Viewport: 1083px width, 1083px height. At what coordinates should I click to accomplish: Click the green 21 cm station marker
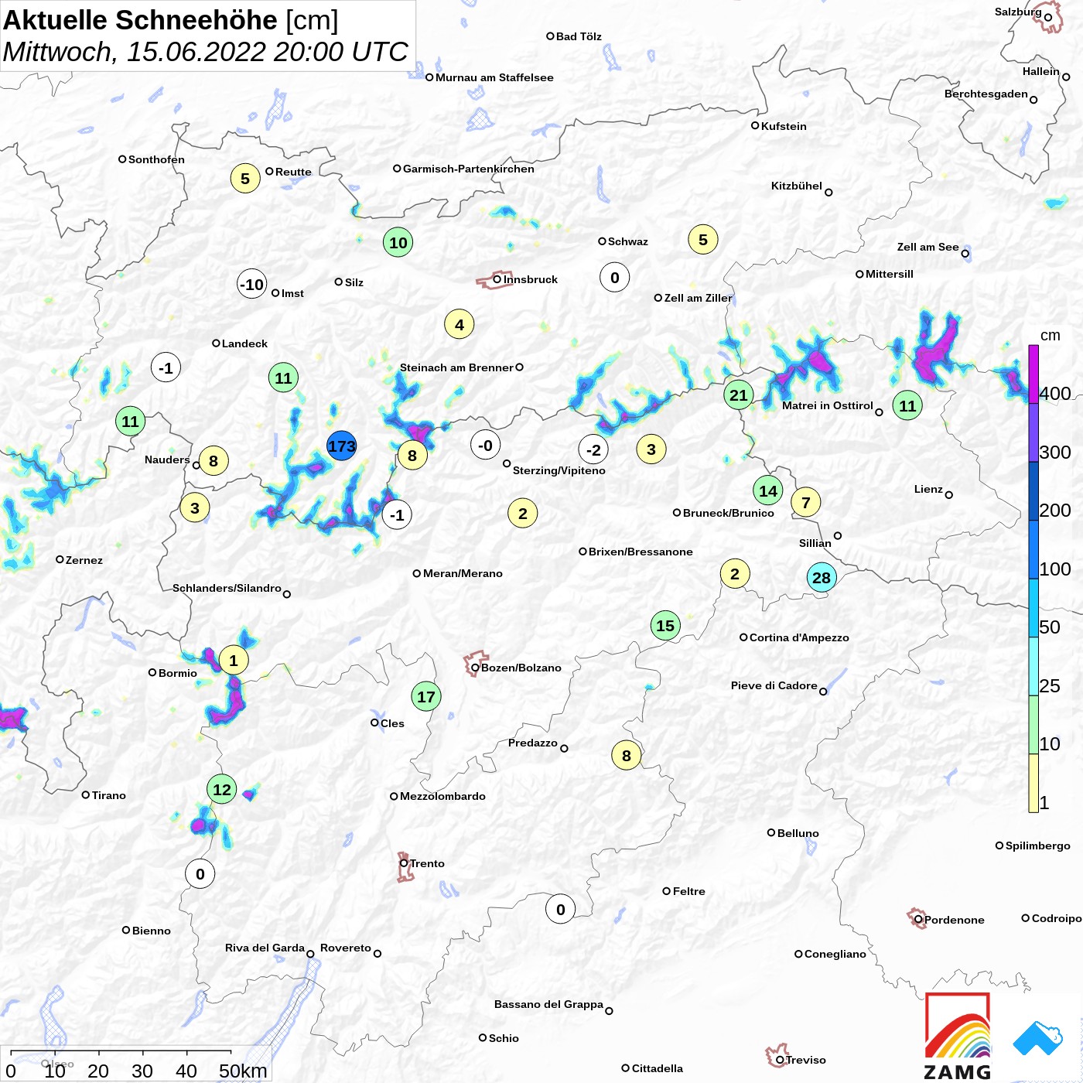[x=739, y=395]
